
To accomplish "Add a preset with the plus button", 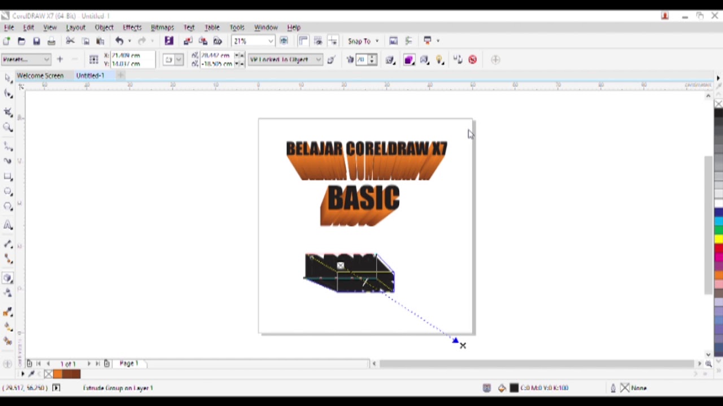I will pos(60,60).
